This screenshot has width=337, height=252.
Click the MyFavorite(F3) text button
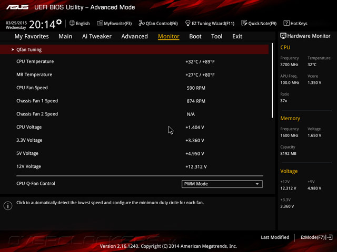click(x=118, y=23)
